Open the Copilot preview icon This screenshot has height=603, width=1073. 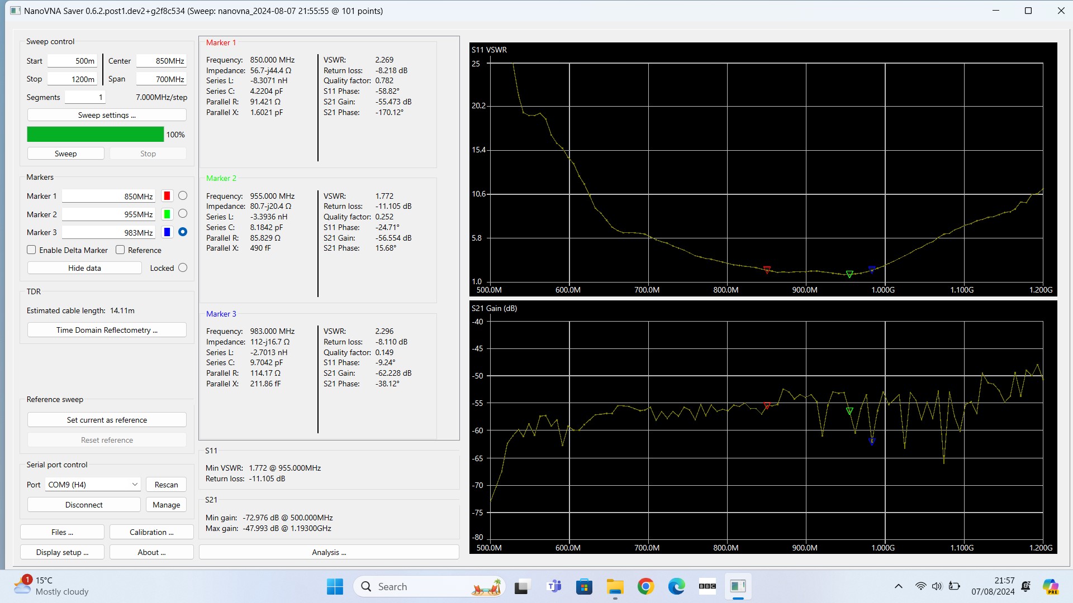click(1051, 587)
